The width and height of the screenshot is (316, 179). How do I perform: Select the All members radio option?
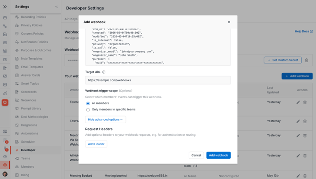click(88, 103)
